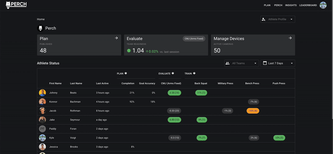Click the Perch owl icon beside team name

[40, 28]
